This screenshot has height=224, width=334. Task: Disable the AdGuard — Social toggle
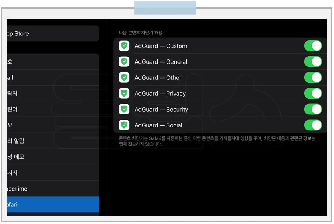(x=313, y=125)
